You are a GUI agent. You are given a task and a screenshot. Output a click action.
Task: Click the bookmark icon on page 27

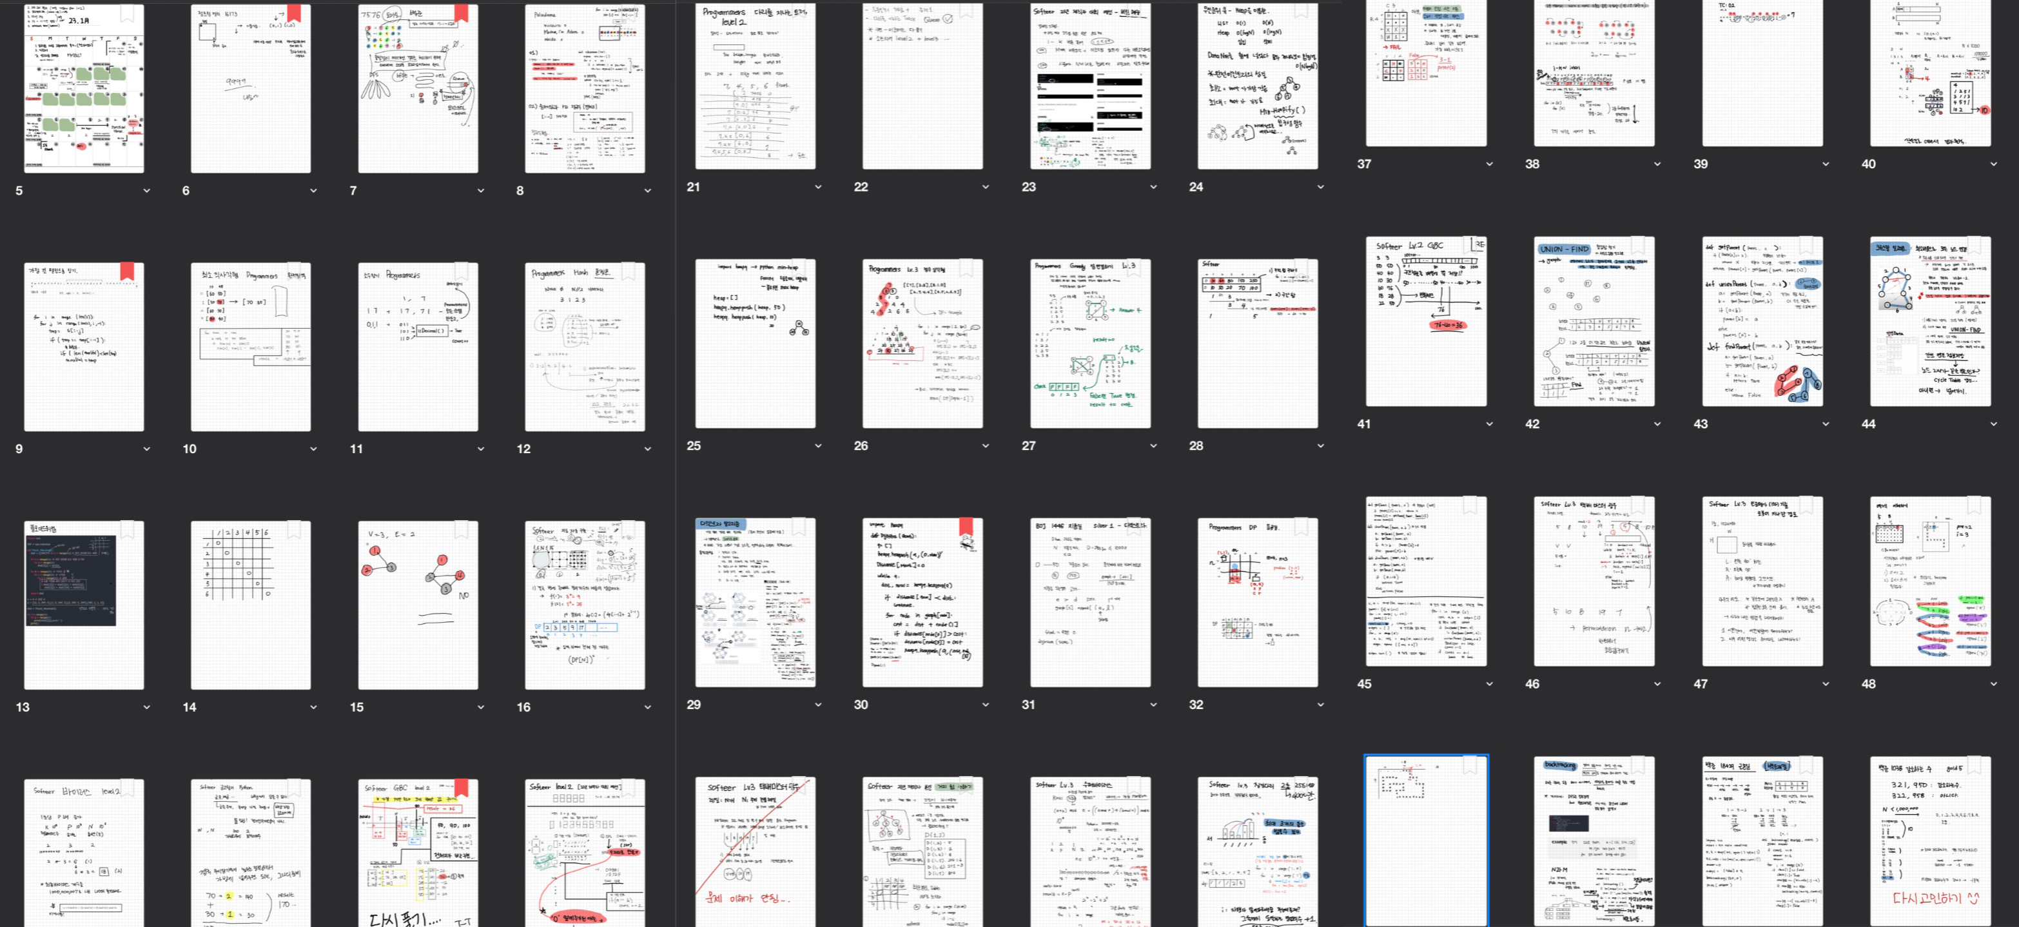pos(1134,269)
